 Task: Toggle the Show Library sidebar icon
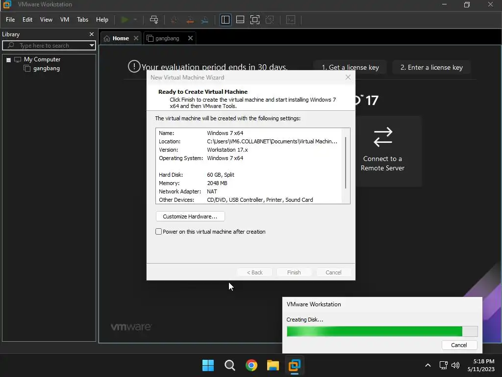pos(226,20)
